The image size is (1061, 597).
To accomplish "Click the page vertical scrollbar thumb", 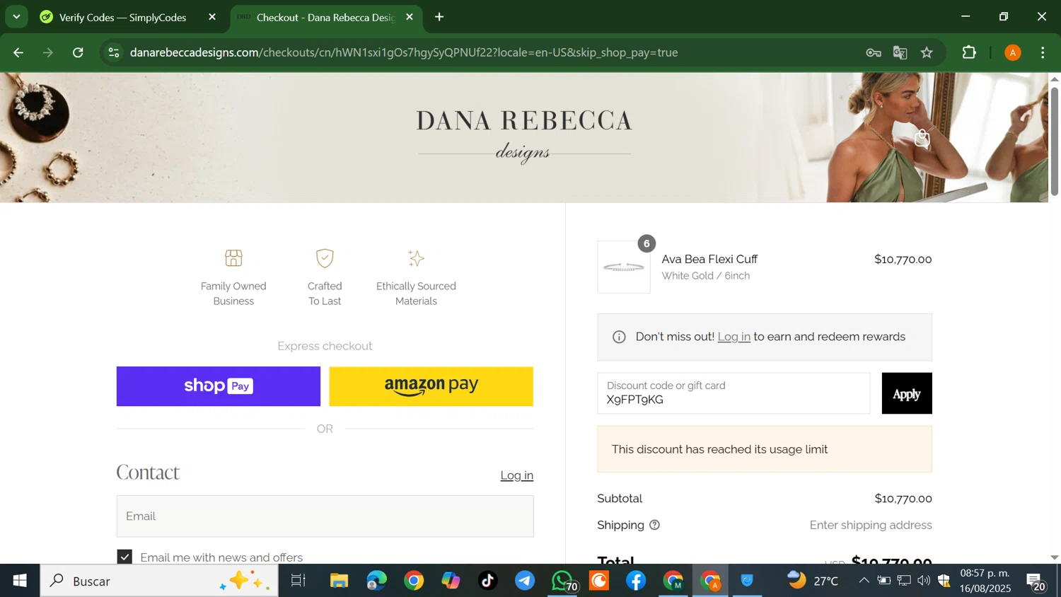I will (1055, 140).
